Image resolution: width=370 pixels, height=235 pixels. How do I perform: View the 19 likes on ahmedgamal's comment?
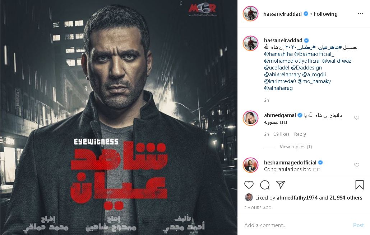tap(282, 134)
